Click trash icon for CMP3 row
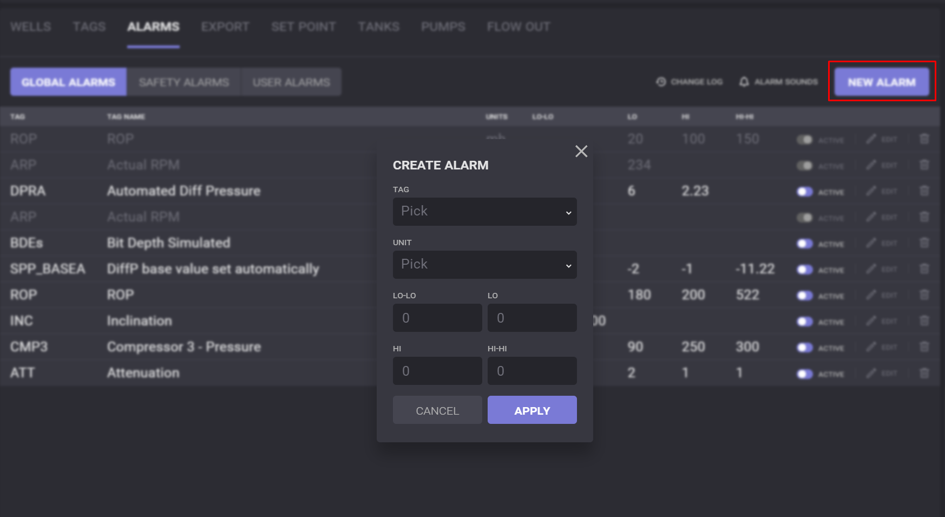 (x=924, y=347)
